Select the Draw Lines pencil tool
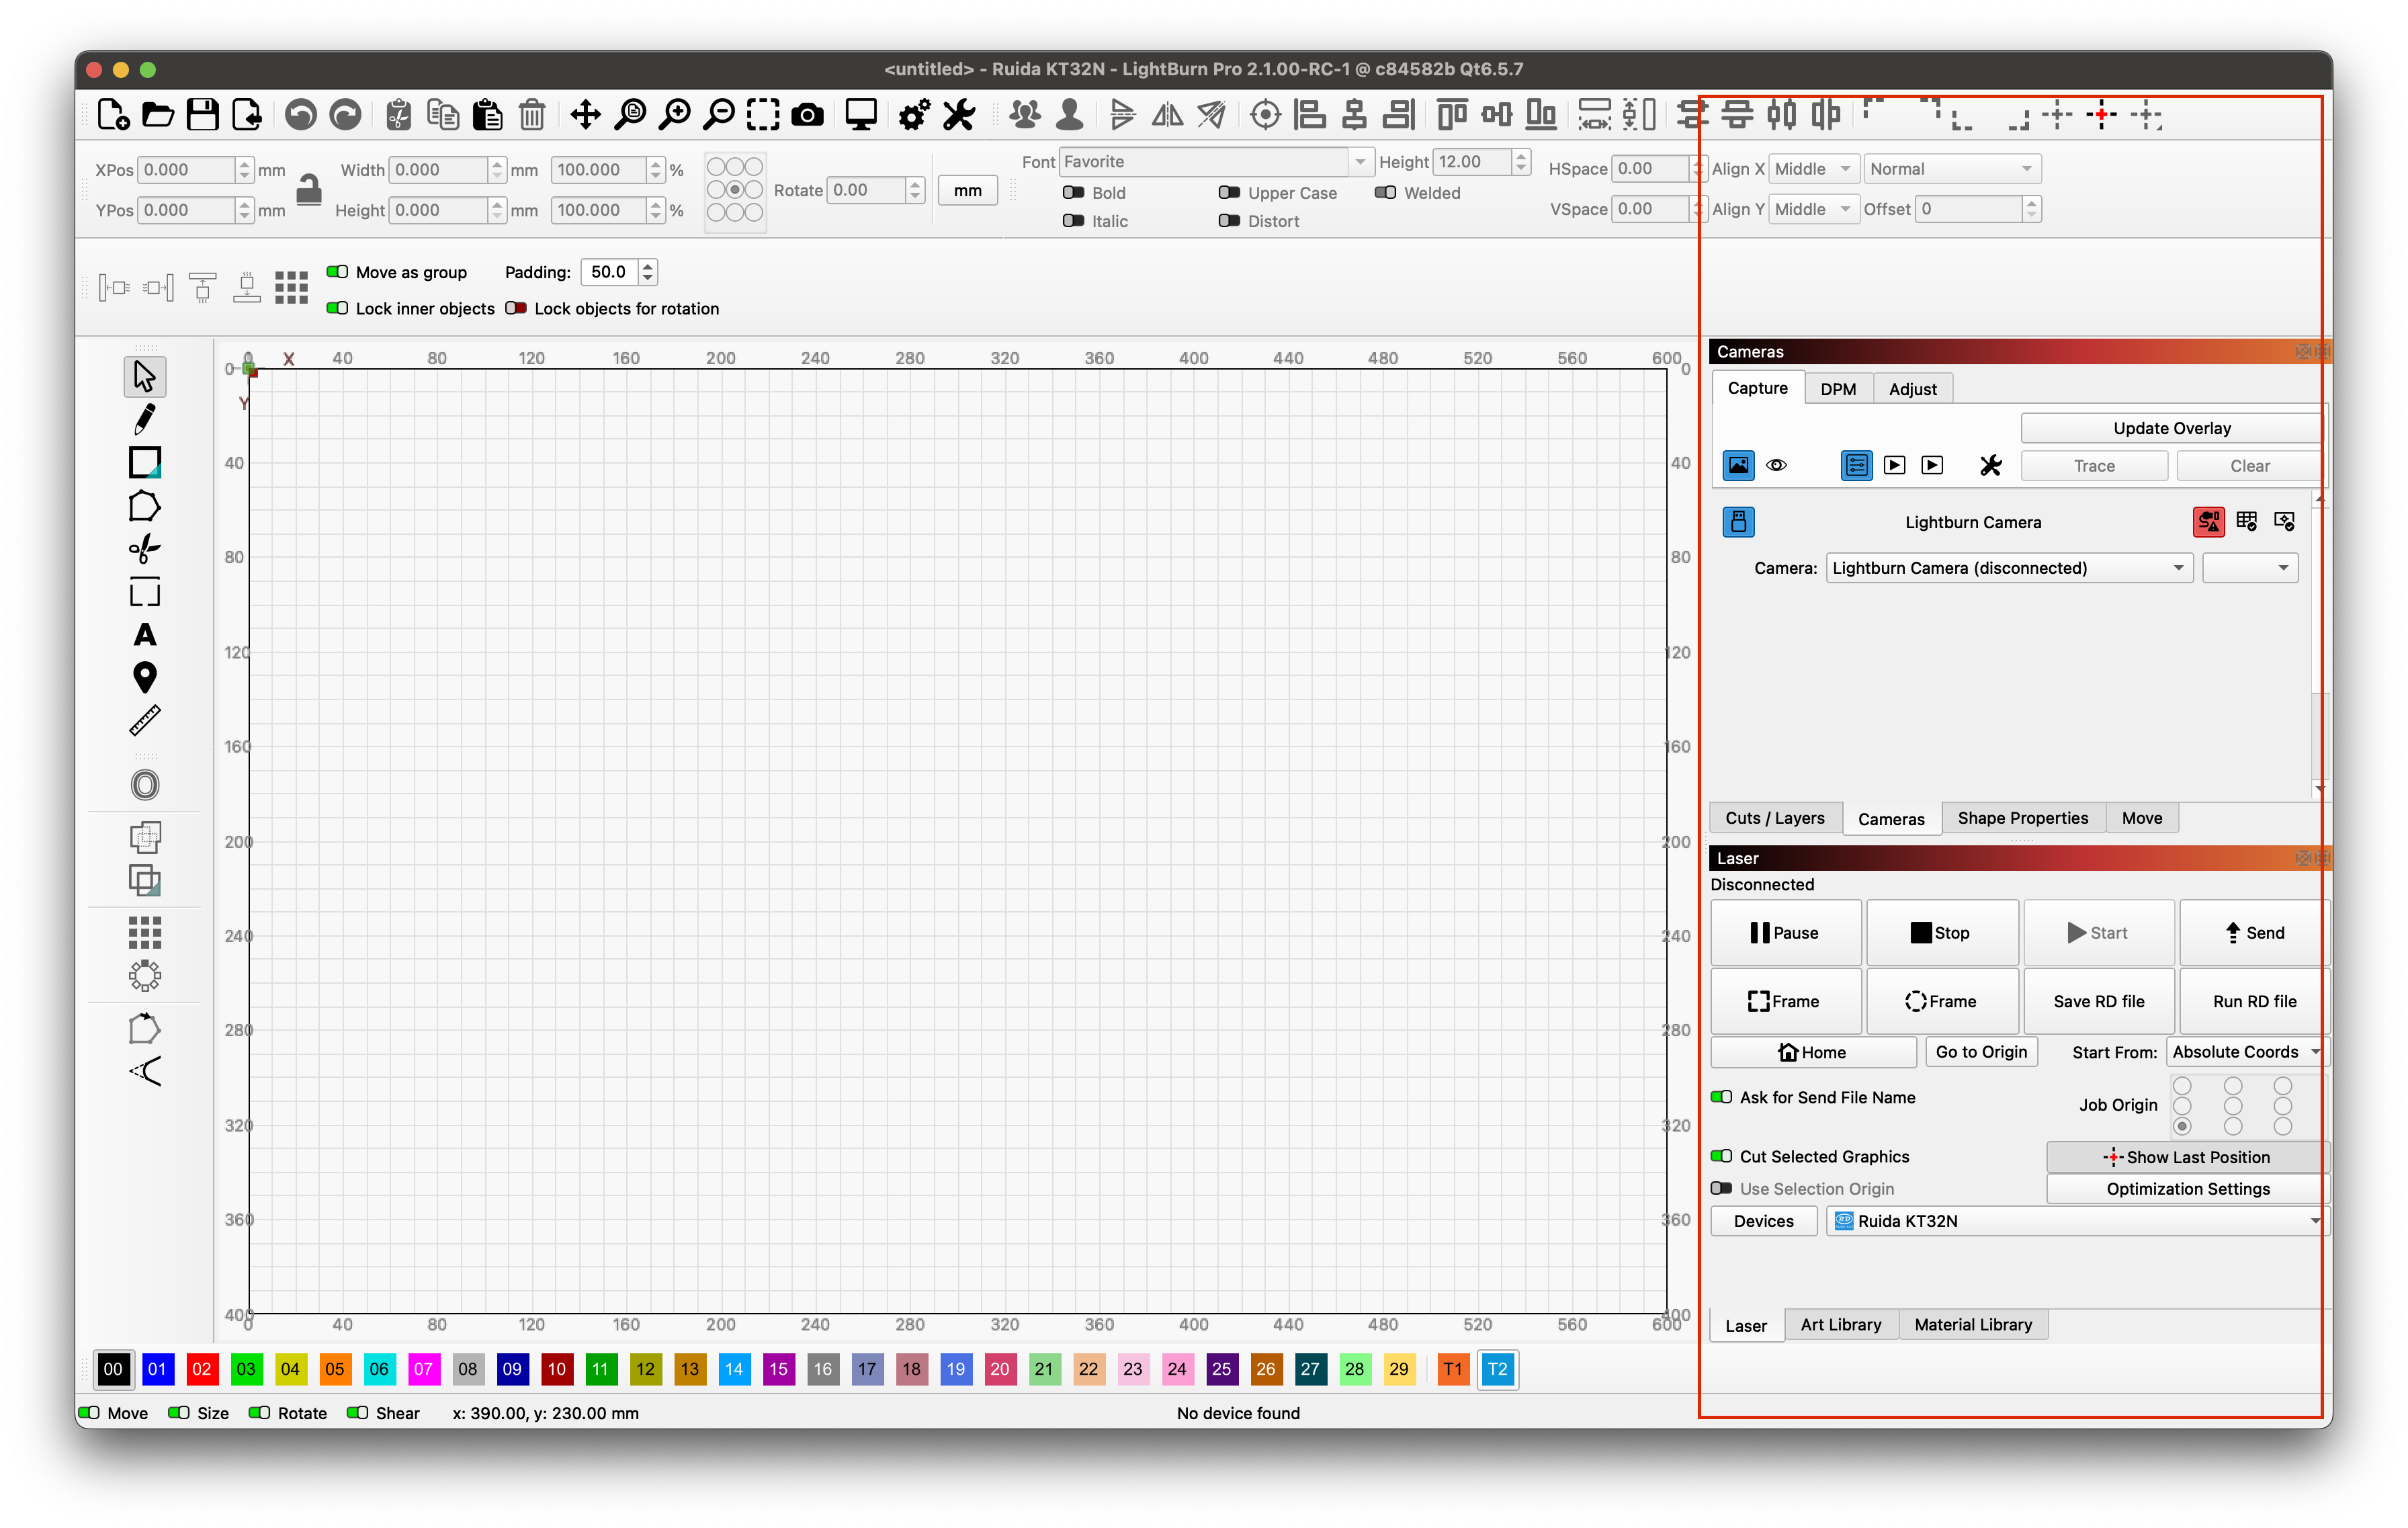The width and height of the screenshot is (2408, 1528). 145,420
